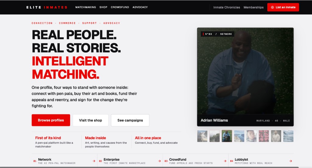Select the highlighted third thumbnail of Adrian Williams
Viewport: 312px width, 168px height.
pos(227,136)
